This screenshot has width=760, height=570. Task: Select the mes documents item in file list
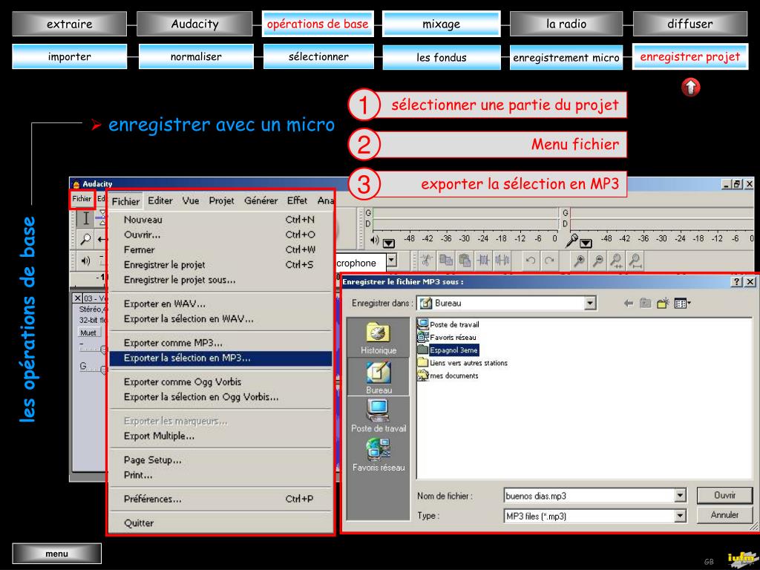(x=448, y=376)
